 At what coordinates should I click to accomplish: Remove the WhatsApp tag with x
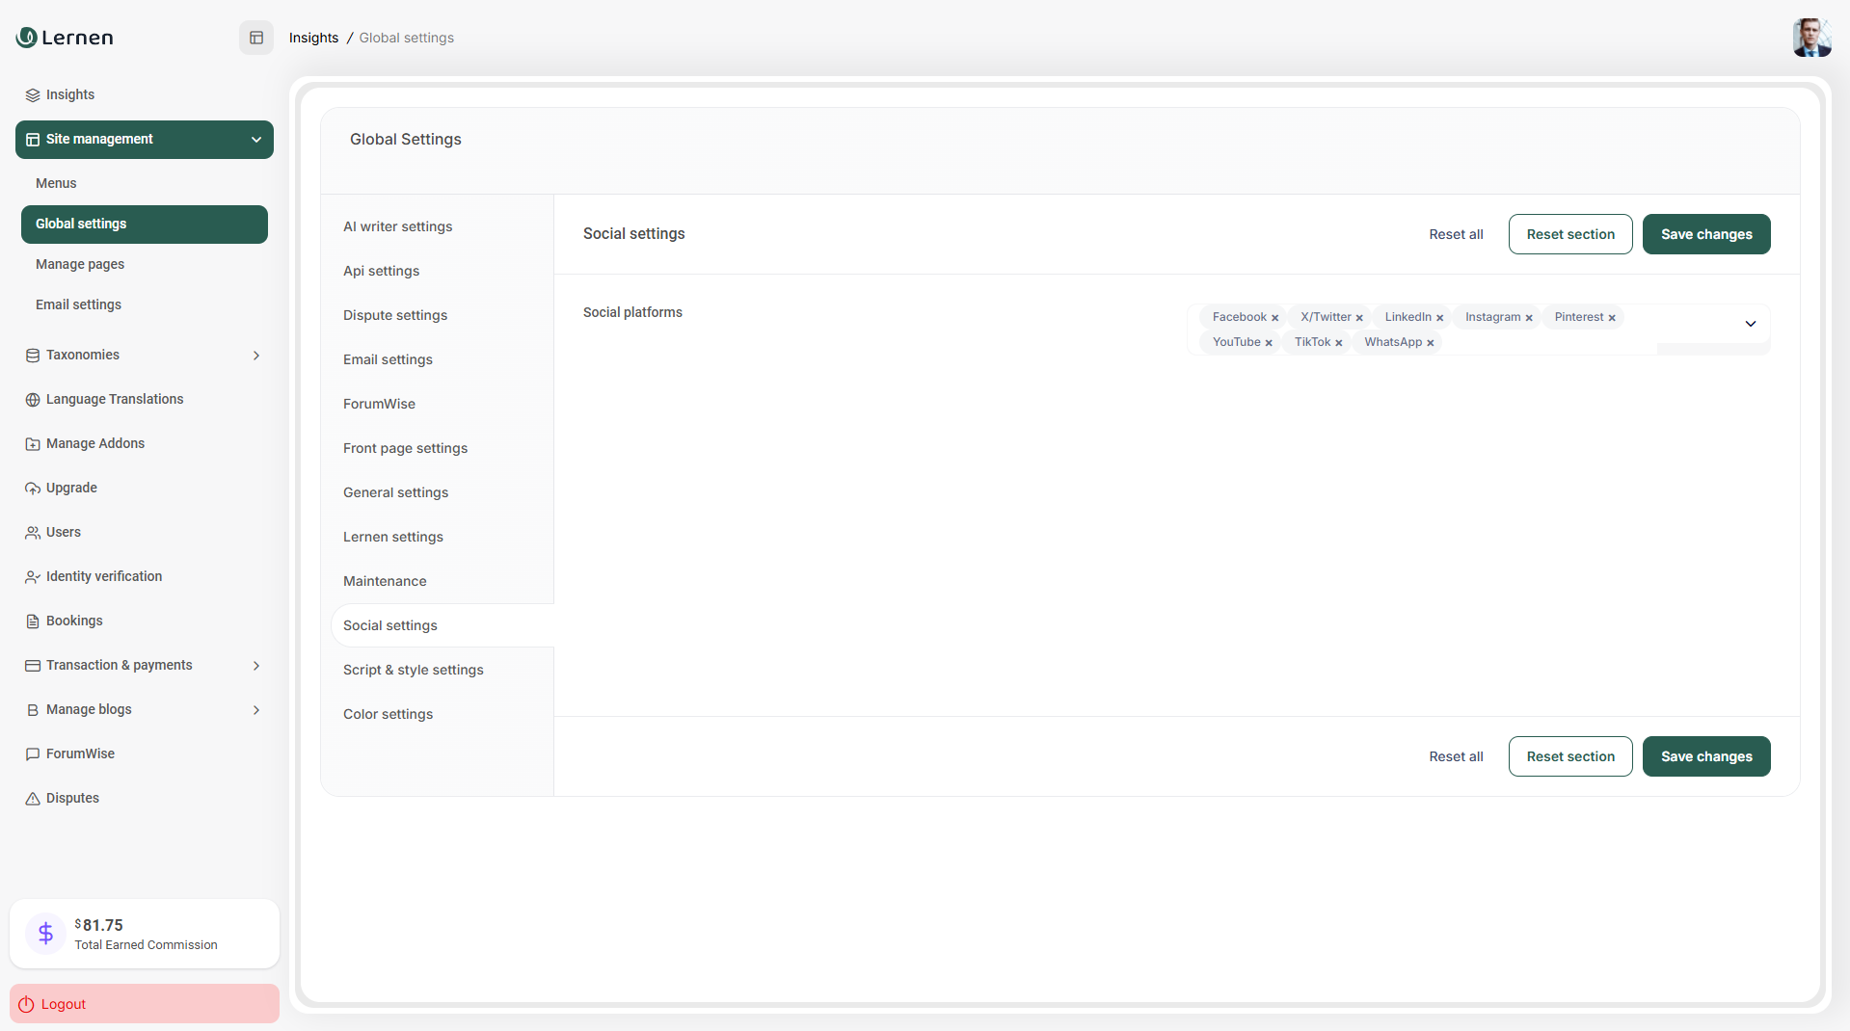click(1431, 343)
